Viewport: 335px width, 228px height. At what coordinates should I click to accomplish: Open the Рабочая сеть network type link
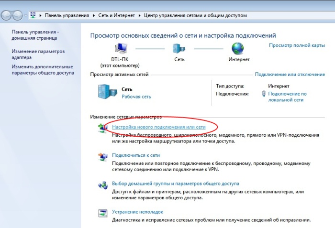136,97
